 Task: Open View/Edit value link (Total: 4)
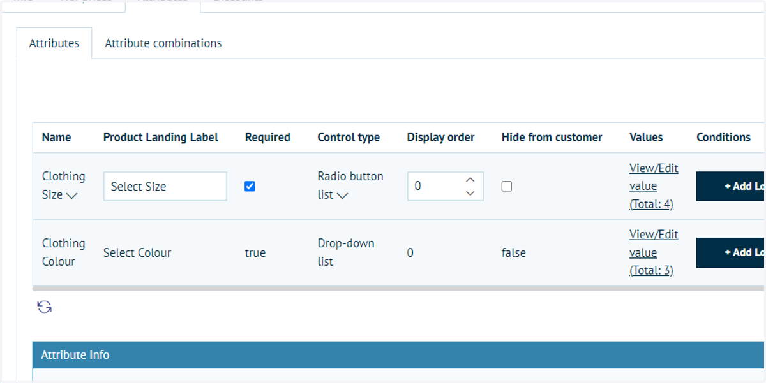click(x=654, y=186)
